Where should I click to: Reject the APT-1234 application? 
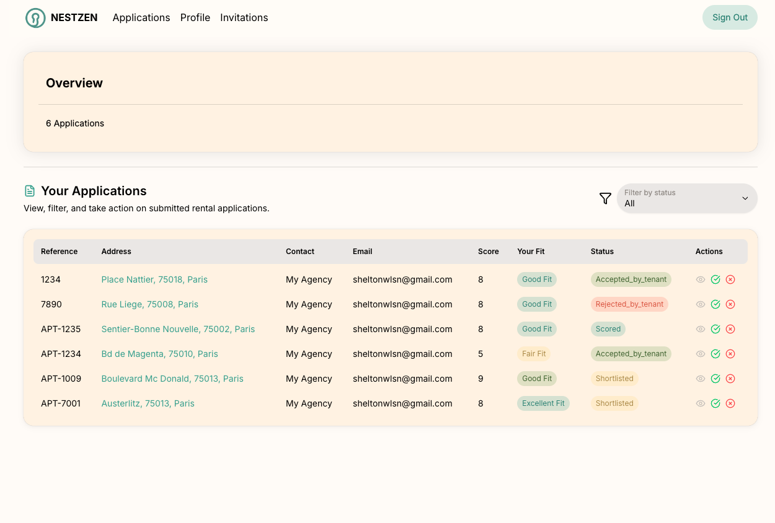coord(730,354)
